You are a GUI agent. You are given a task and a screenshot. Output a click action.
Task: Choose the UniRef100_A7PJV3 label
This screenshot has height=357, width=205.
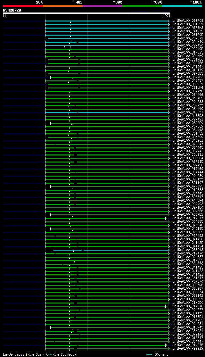(x=188, y=187)
